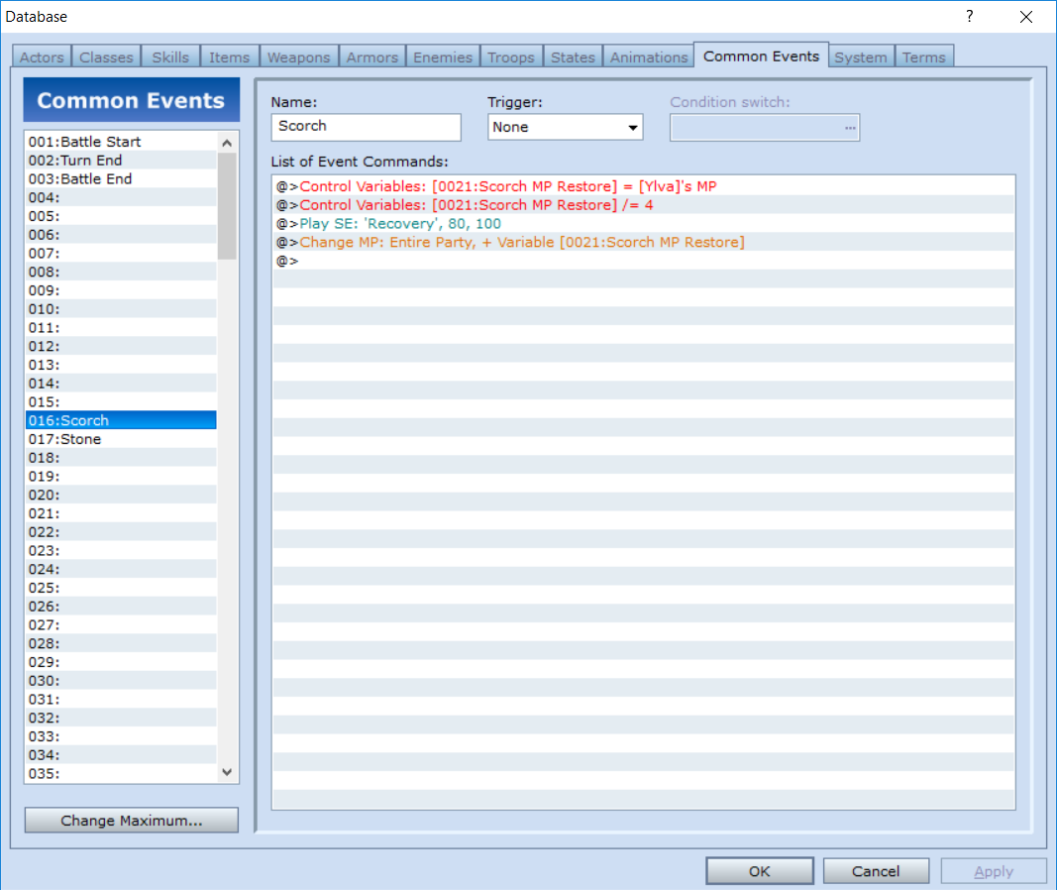This screenshot has width=1057, height=890.
Task: Select empty event slot 020:
Action: 121,495
